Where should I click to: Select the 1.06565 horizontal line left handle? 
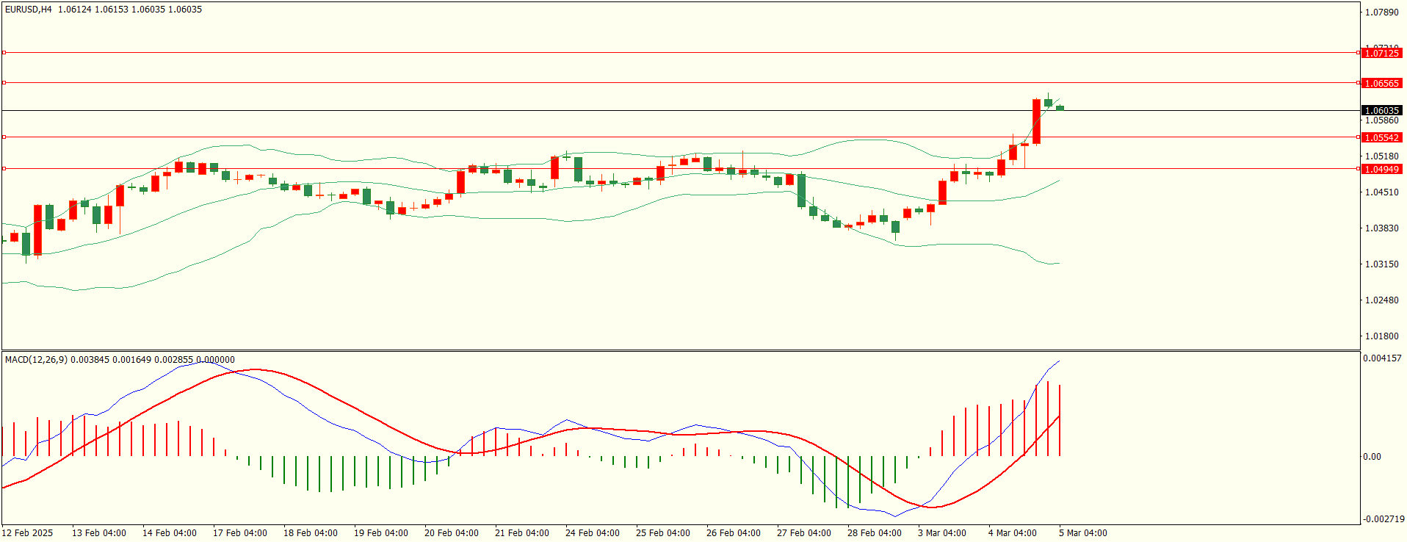tap(4, 83)
